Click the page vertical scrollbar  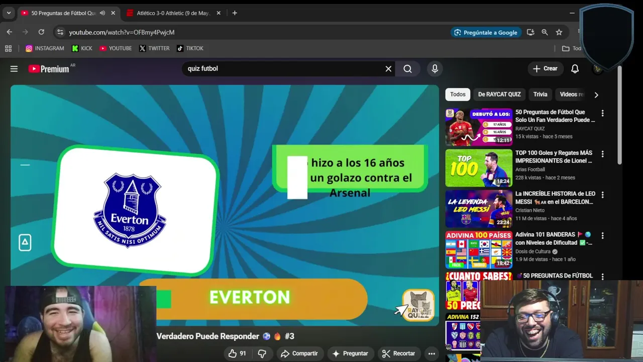[619, 116]
